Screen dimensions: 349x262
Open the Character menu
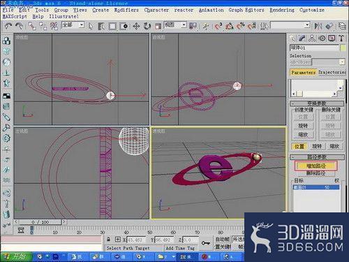point(156,10)
